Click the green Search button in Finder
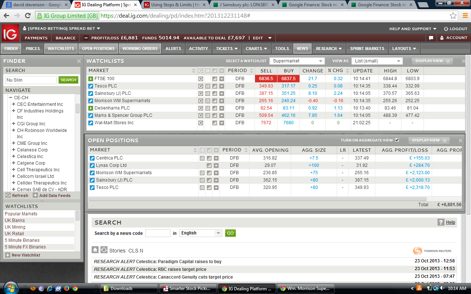 pos(68,80)
